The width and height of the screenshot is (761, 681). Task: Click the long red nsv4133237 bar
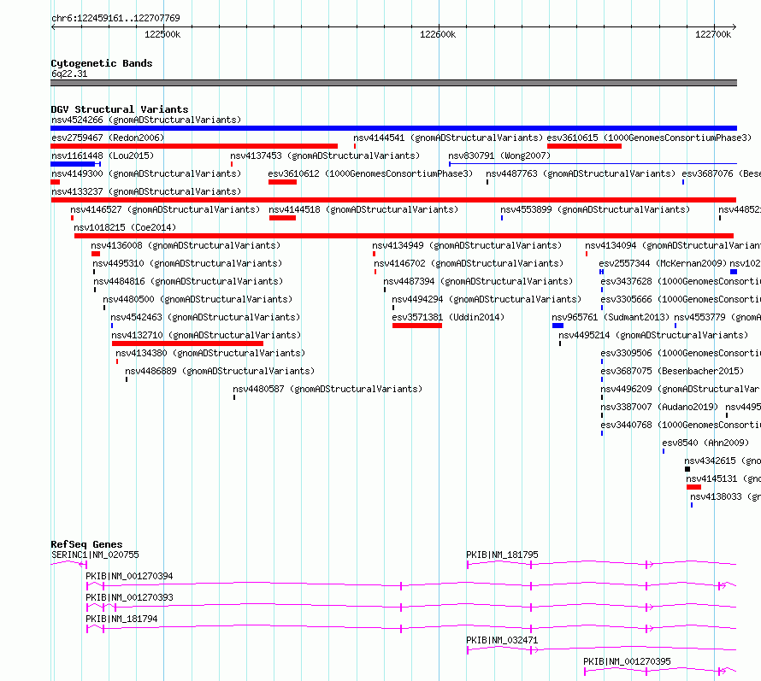(393, 200)
